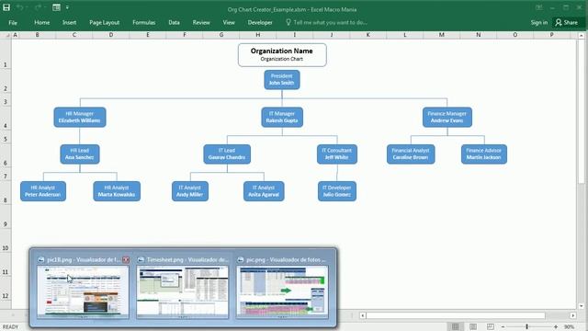Select the Finance Manager Andrew Evans box

pos(447,117)
